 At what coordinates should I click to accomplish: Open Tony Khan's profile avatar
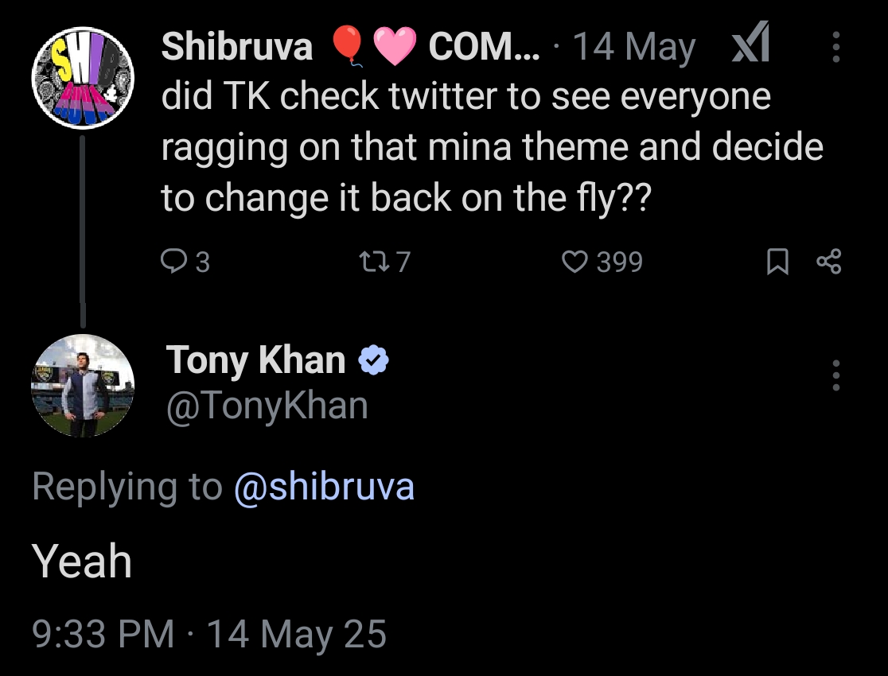(83, 386)
